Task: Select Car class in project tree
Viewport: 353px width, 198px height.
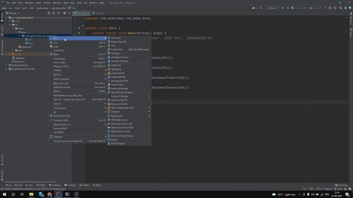Action: pos(29,40)
